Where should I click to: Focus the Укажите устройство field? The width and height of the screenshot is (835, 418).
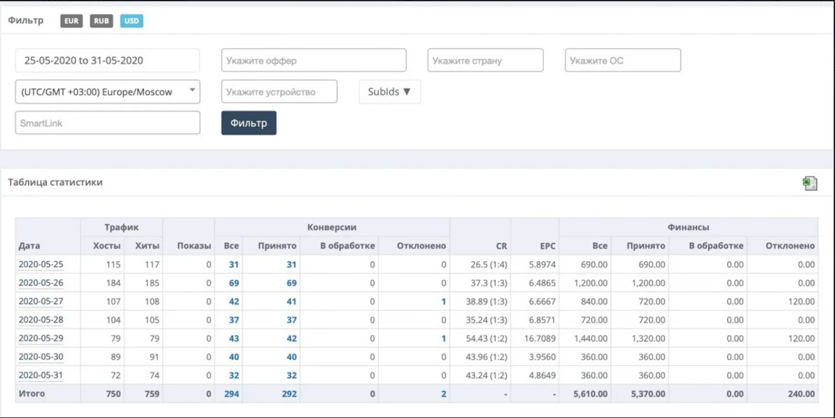point(279,92)
